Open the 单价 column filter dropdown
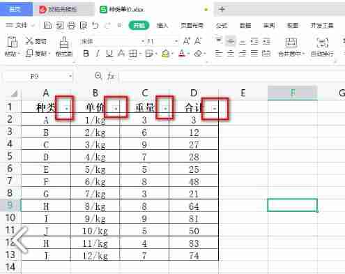 (116, 108)
